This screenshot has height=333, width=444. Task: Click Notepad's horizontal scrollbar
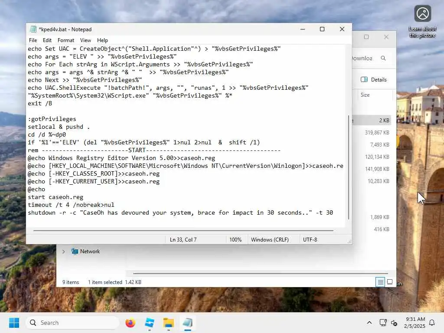(x=183, y=231)
